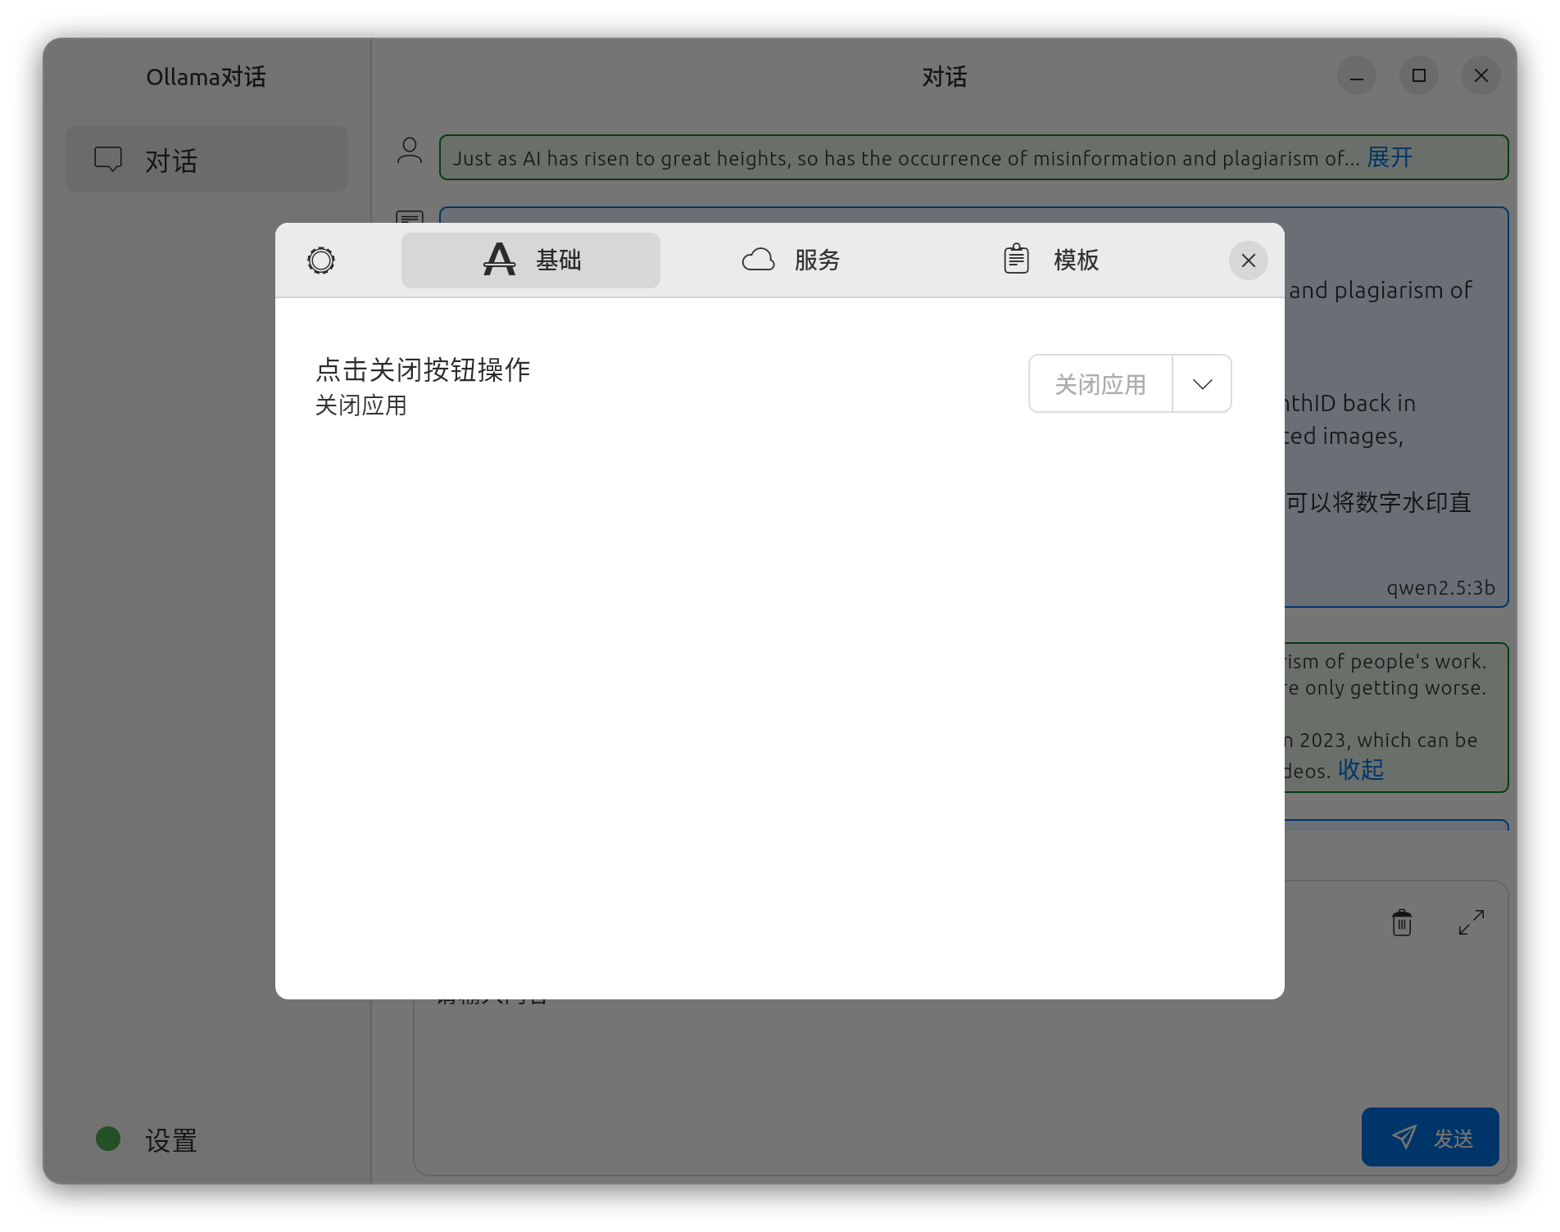
Task: Minimize the Ollama对话 window
Action: tap(1357, 76)
